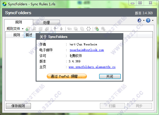The image size is (159, 115).
Task: Click the blue help question mark icon
Action: point(148,20)
